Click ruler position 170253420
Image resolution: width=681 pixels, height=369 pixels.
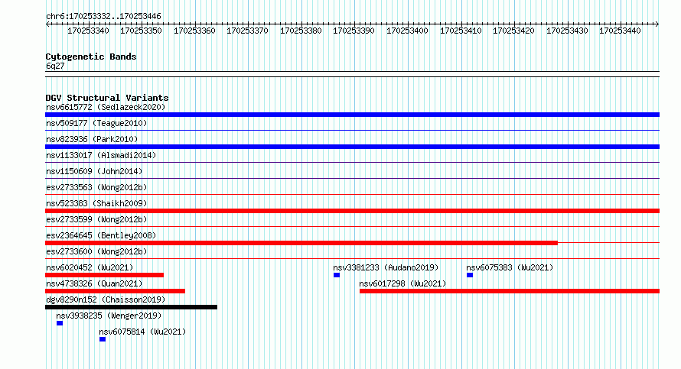pyautogui.click(x=513, y=31)
